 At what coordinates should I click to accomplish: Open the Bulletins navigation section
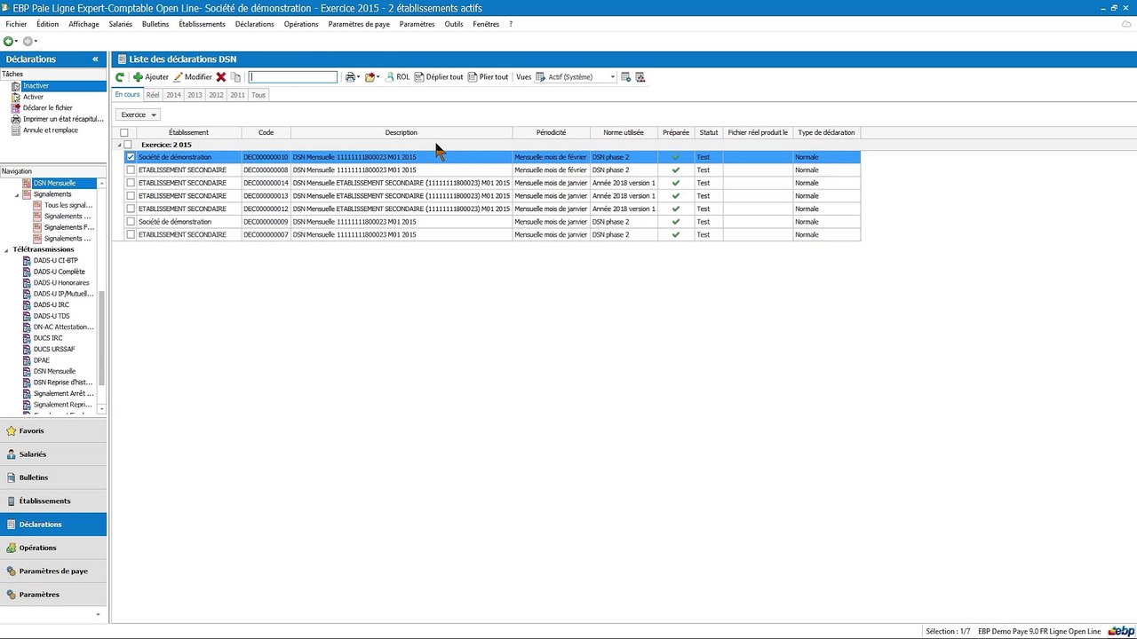click(x=53, y=477)
